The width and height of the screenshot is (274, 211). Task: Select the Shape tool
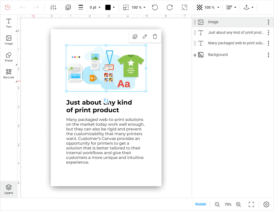click(x=8, y=57)
